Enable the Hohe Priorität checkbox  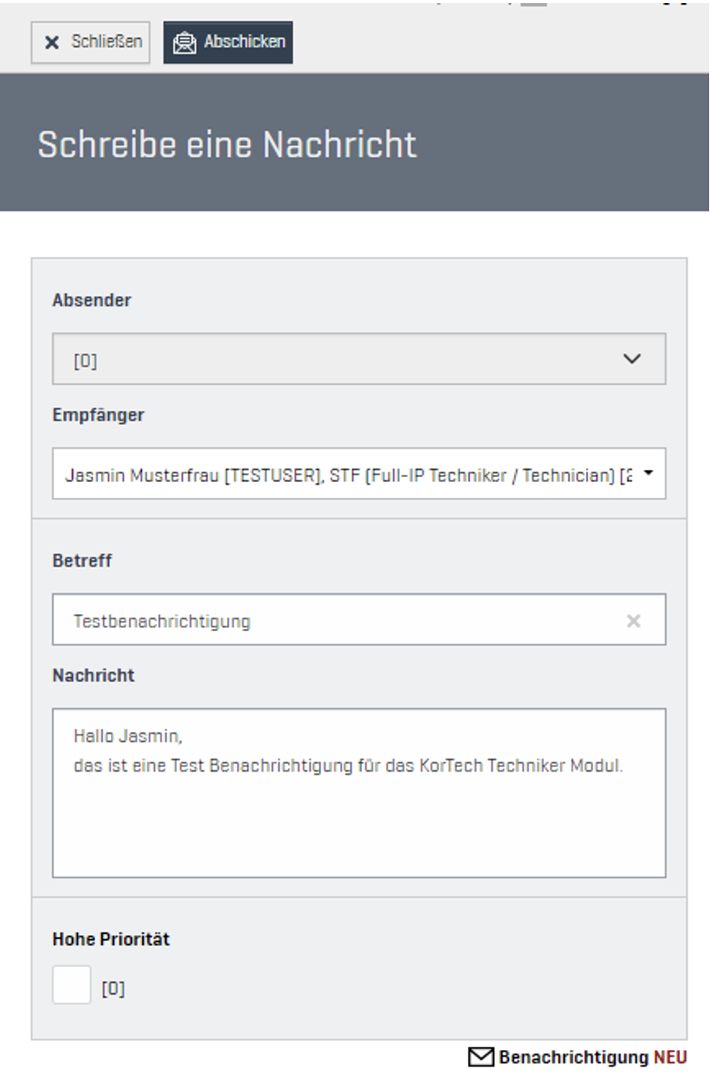click(72, 985)
